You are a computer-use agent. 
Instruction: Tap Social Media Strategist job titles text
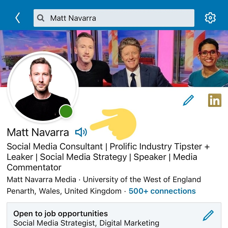(86, 223)
